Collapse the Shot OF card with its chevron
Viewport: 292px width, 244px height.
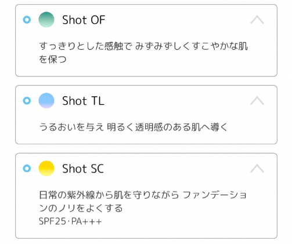[x=257, y=20]
